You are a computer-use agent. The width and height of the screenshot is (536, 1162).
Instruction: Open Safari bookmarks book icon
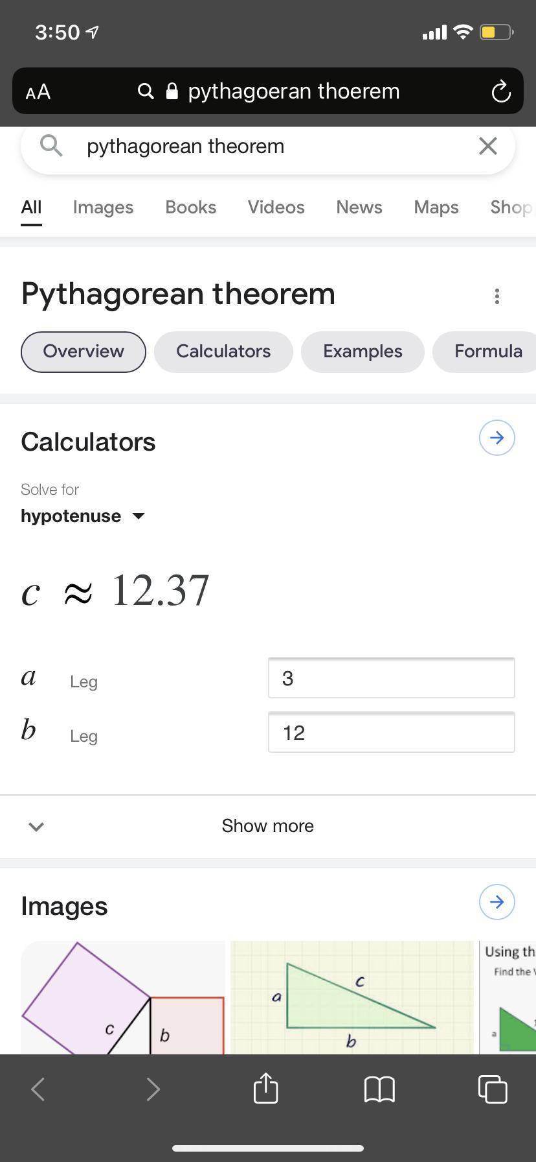pos(380,1089)
